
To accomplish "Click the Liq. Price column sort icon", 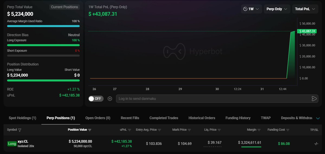I will pyautogui.click(x=219, y=130).
